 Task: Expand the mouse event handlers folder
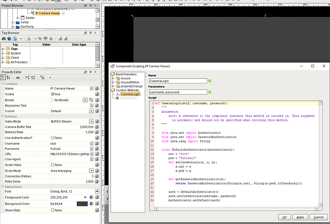click(113, 78)
